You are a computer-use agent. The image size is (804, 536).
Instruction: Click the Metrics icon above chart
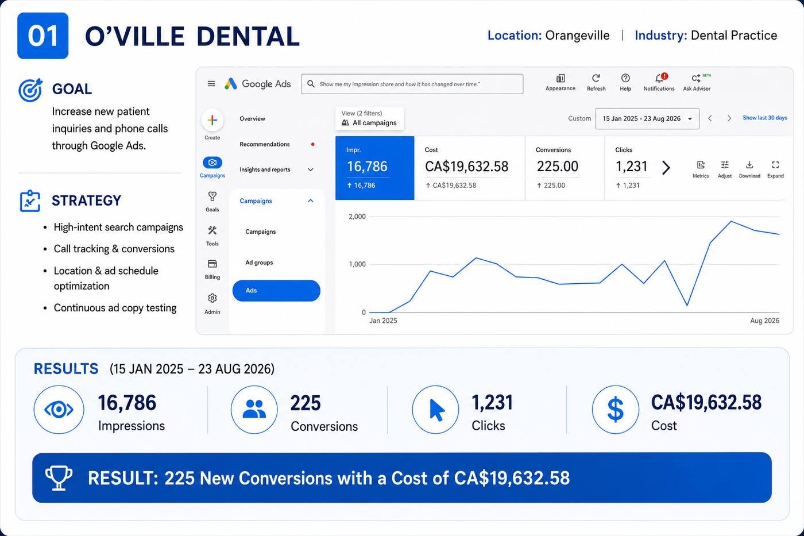(701, 165)
